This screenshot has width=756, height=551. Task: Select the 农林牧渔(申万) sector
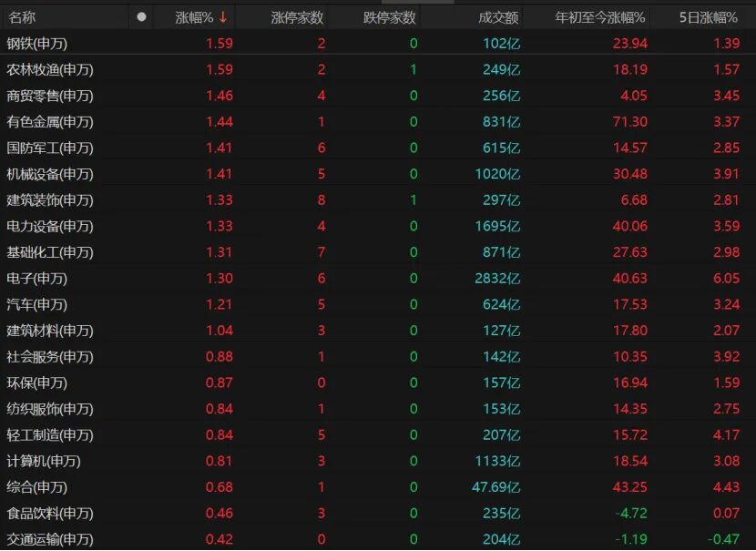tap(50, 69)
